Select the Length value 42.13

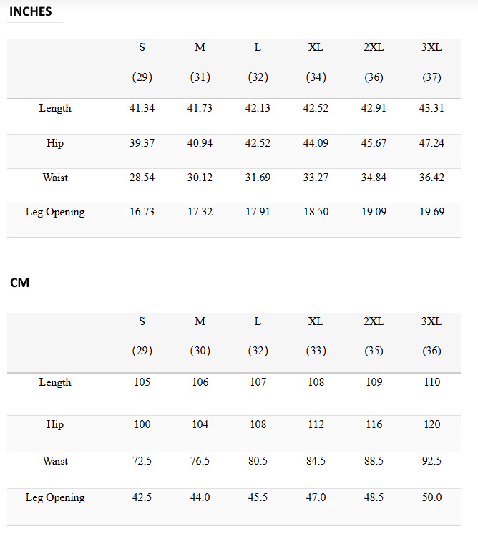[258, 108]
